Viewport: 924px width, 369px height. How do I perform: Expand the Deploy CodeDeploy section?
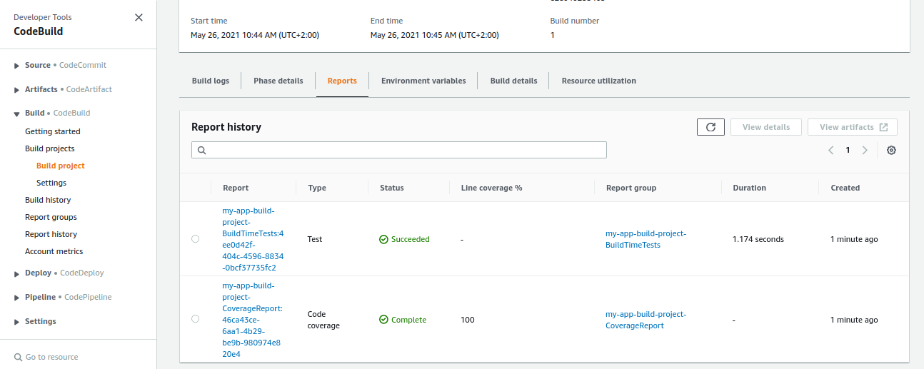pos(17,273)
